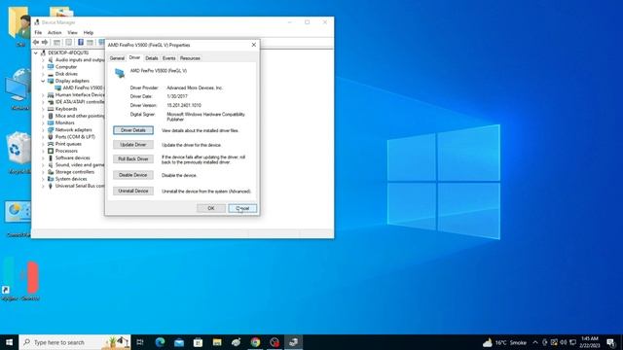Click the Audio inputs and outputs speaker icon
Image resolution: width=623 pixels, height=350 pixels.
point(51,59)
